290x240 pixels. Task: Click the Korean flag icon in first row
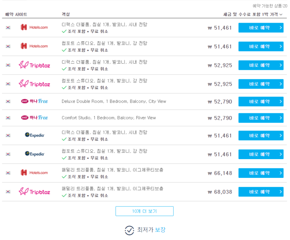(x=8, y=28)
